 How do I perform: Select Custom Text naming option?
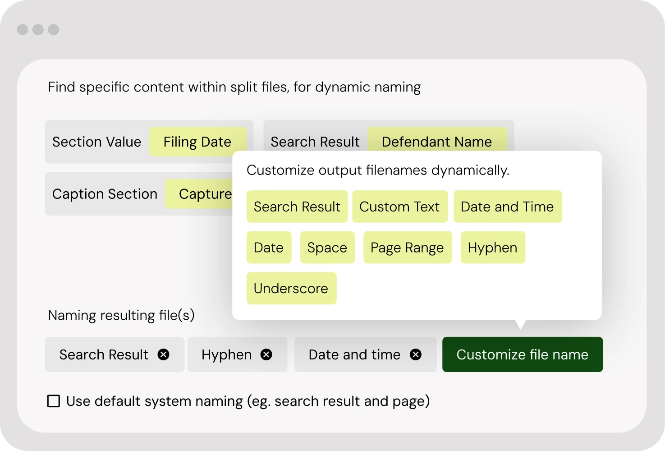click(x=399, y=207)
